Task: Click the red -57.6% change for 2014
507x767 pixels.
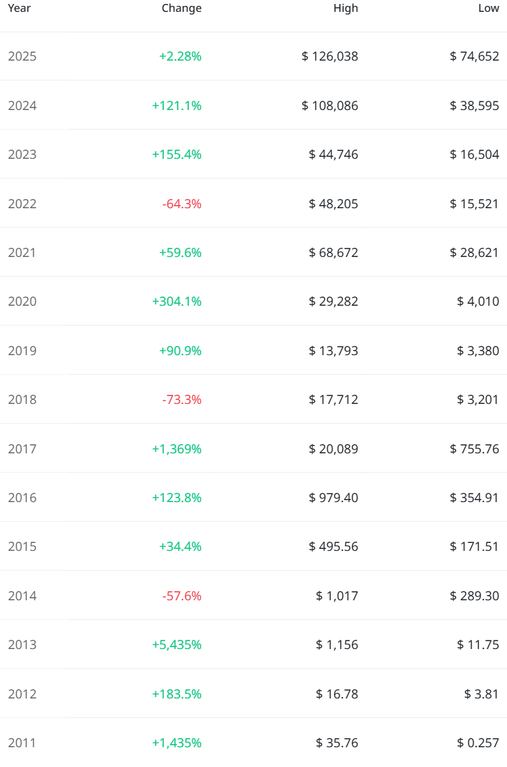Action: [182, 596]
